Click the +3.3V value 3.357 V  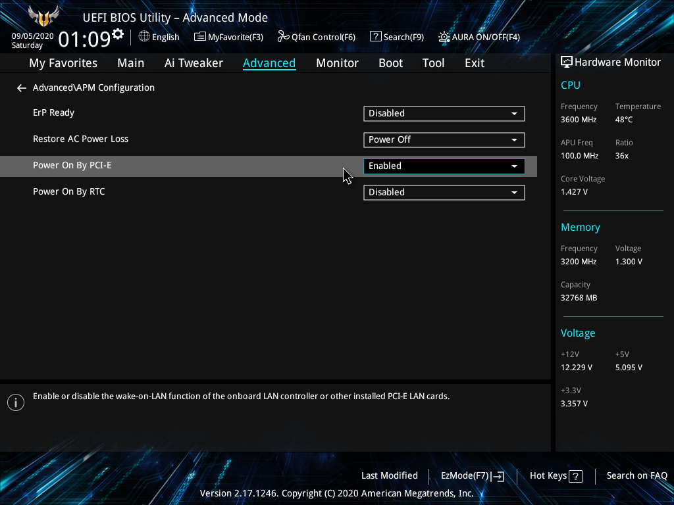click(x=574, y=404)
